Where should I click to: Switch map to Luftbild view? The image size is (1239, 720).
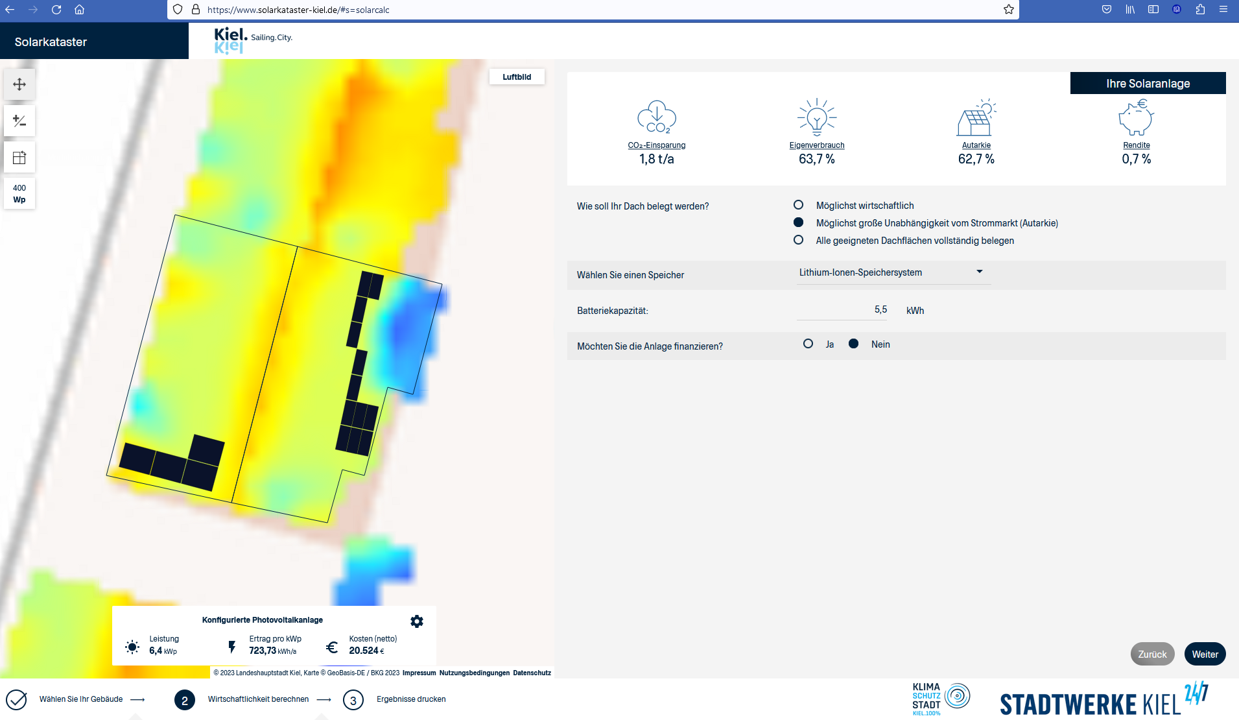click(x=517, y=77)
